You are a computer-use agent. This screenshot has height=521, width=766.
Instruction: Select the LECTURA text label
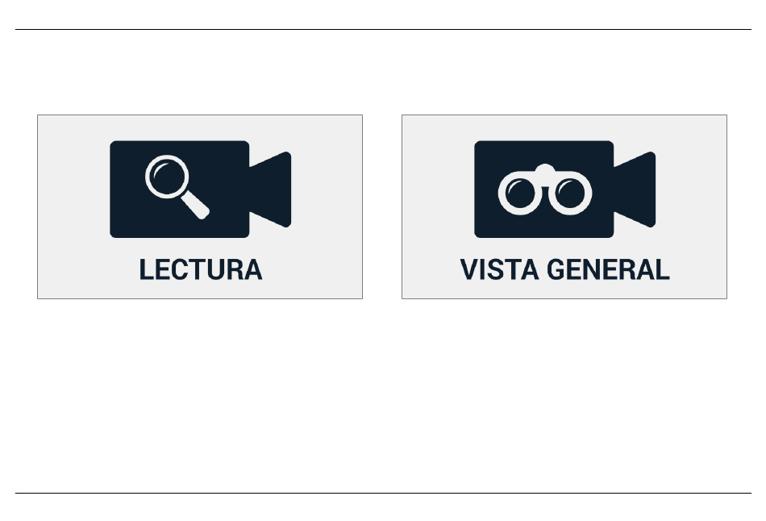coord(201,270)
